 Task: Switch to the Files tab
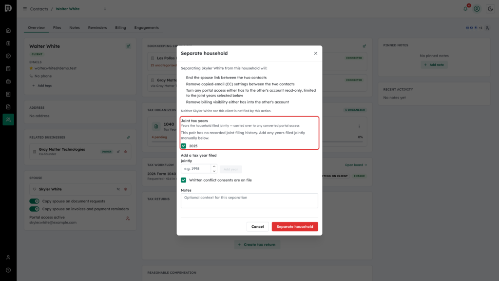pos(57,28)
